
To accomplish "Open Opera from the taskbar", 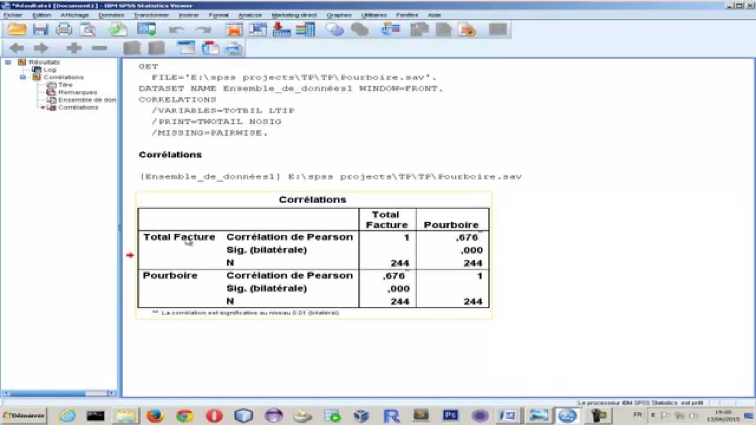I will point(214,416).
